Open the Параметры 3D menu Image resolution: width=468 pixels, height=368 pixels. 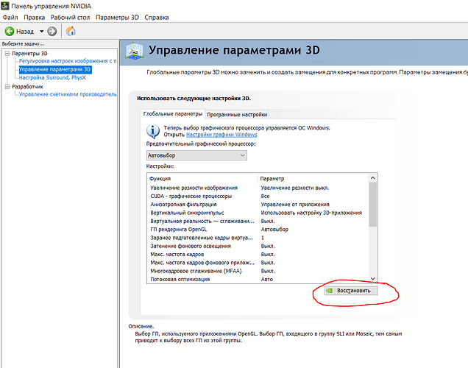(117, 18)
